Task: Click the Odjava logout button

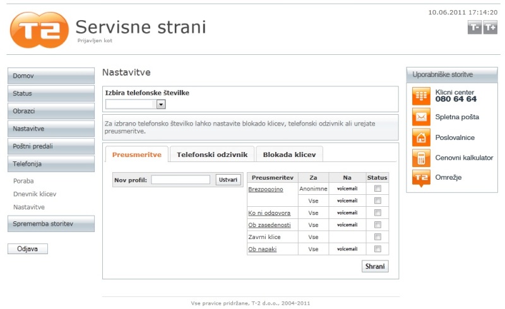Action: [28, 248]
